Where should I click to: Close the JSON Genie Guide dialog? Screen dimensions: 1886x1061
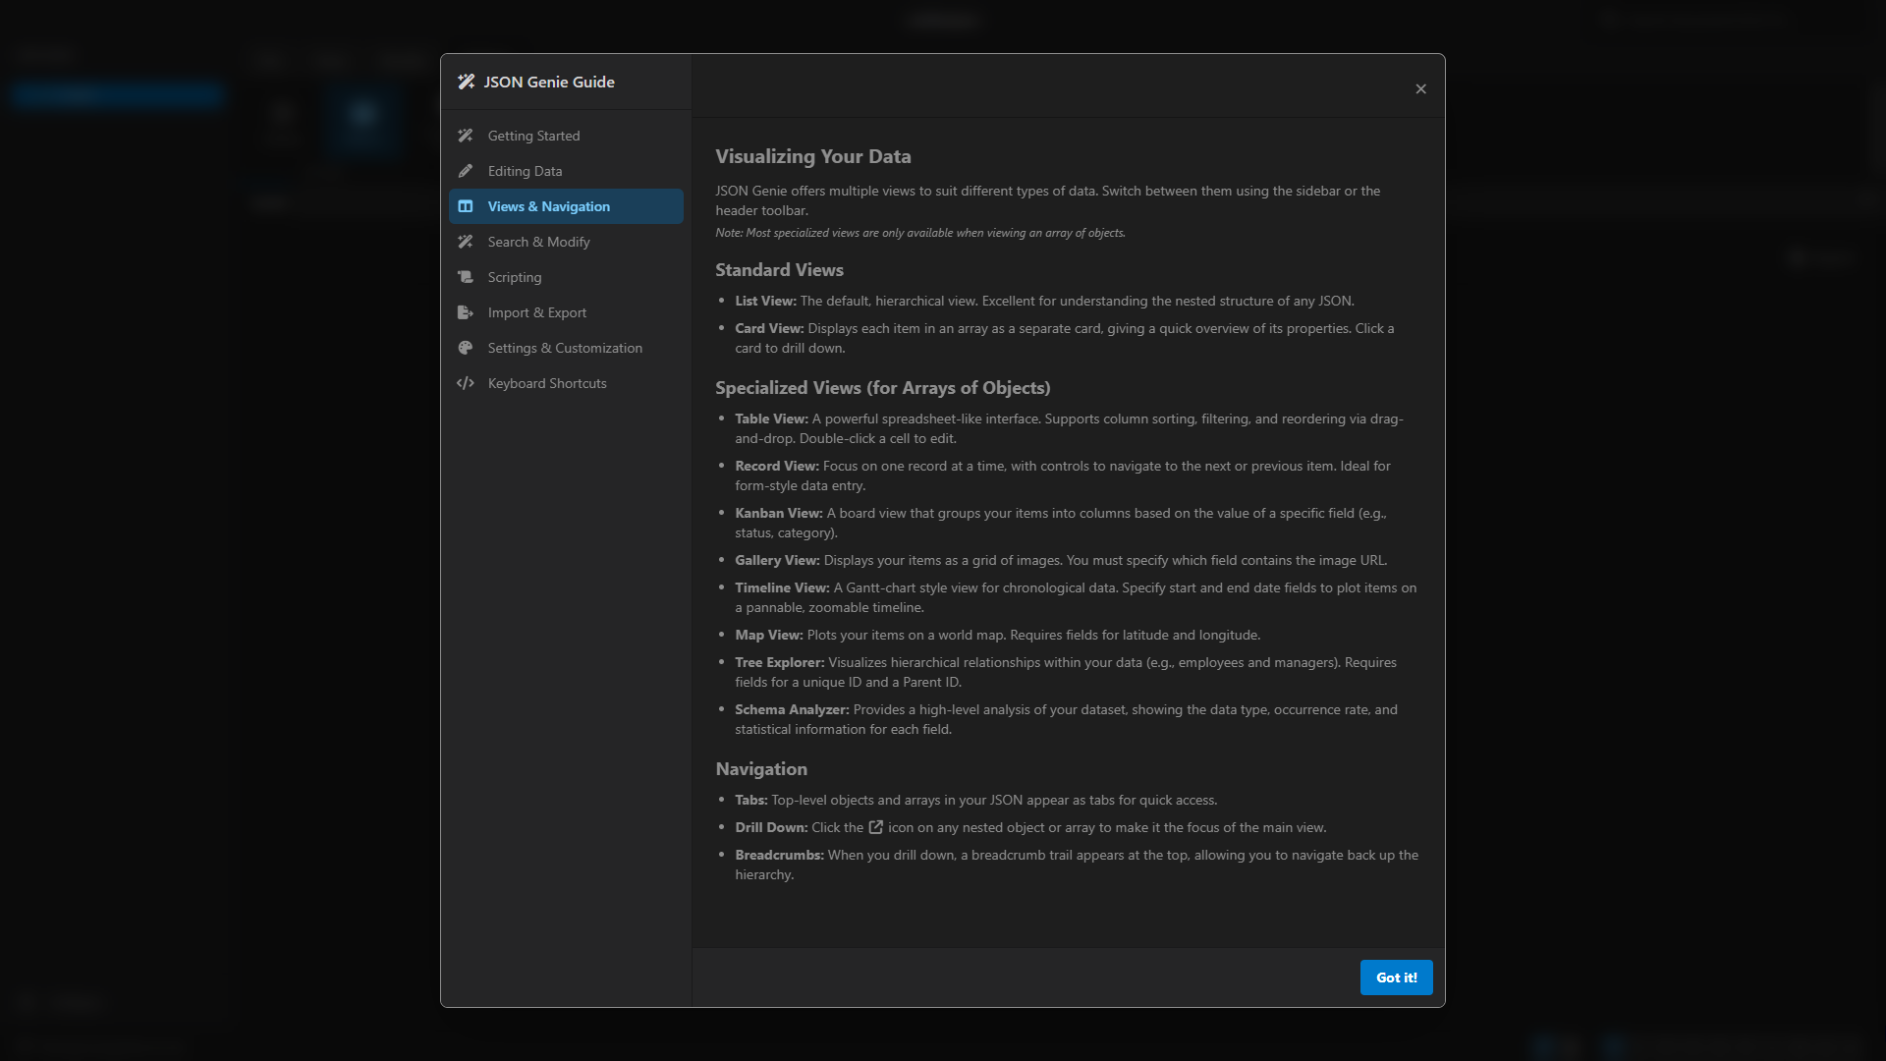[x=1420, y=88]
